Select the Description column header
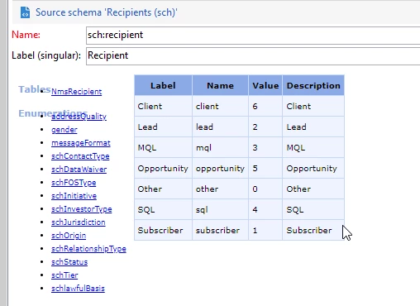 (313, 85)
